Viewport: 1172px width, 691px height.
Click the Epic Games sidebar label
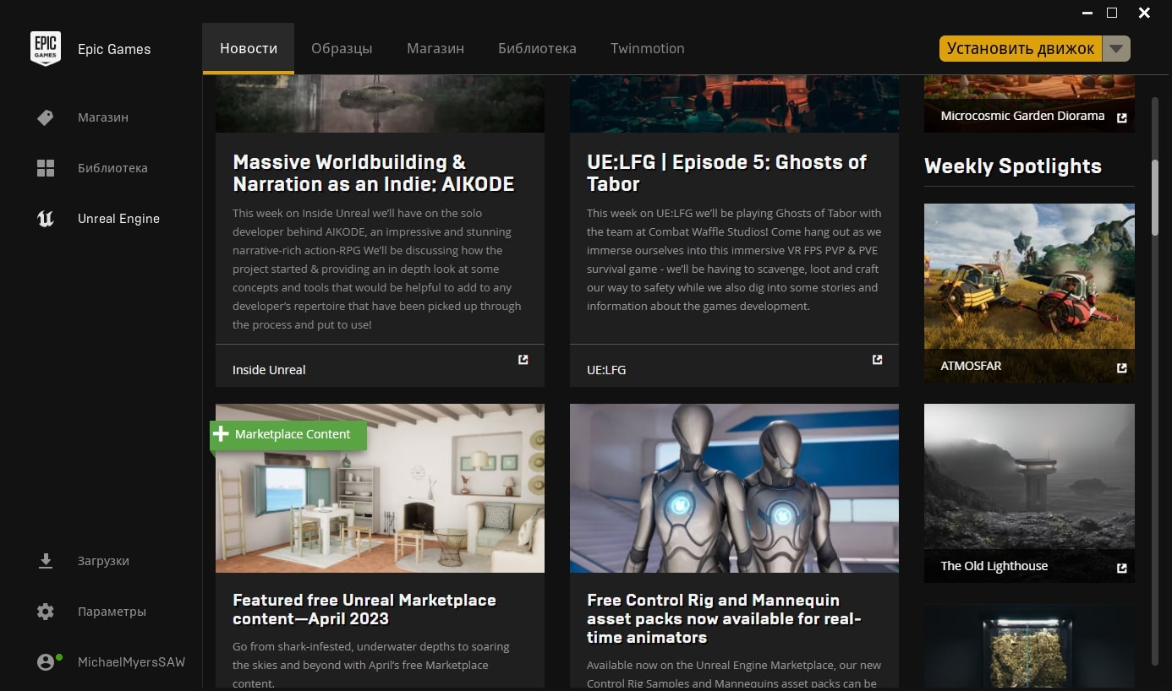point(114,49)
